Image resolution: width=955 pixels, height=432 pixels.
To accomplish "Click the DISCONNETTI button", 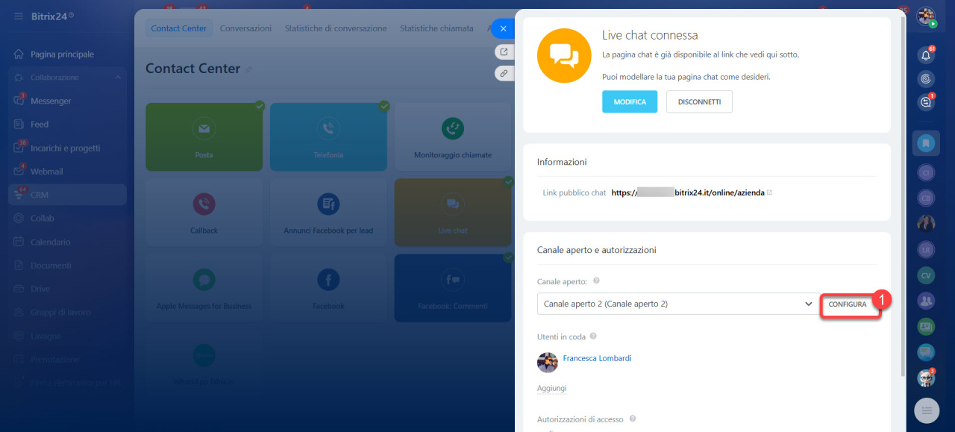I will point(698,102).
